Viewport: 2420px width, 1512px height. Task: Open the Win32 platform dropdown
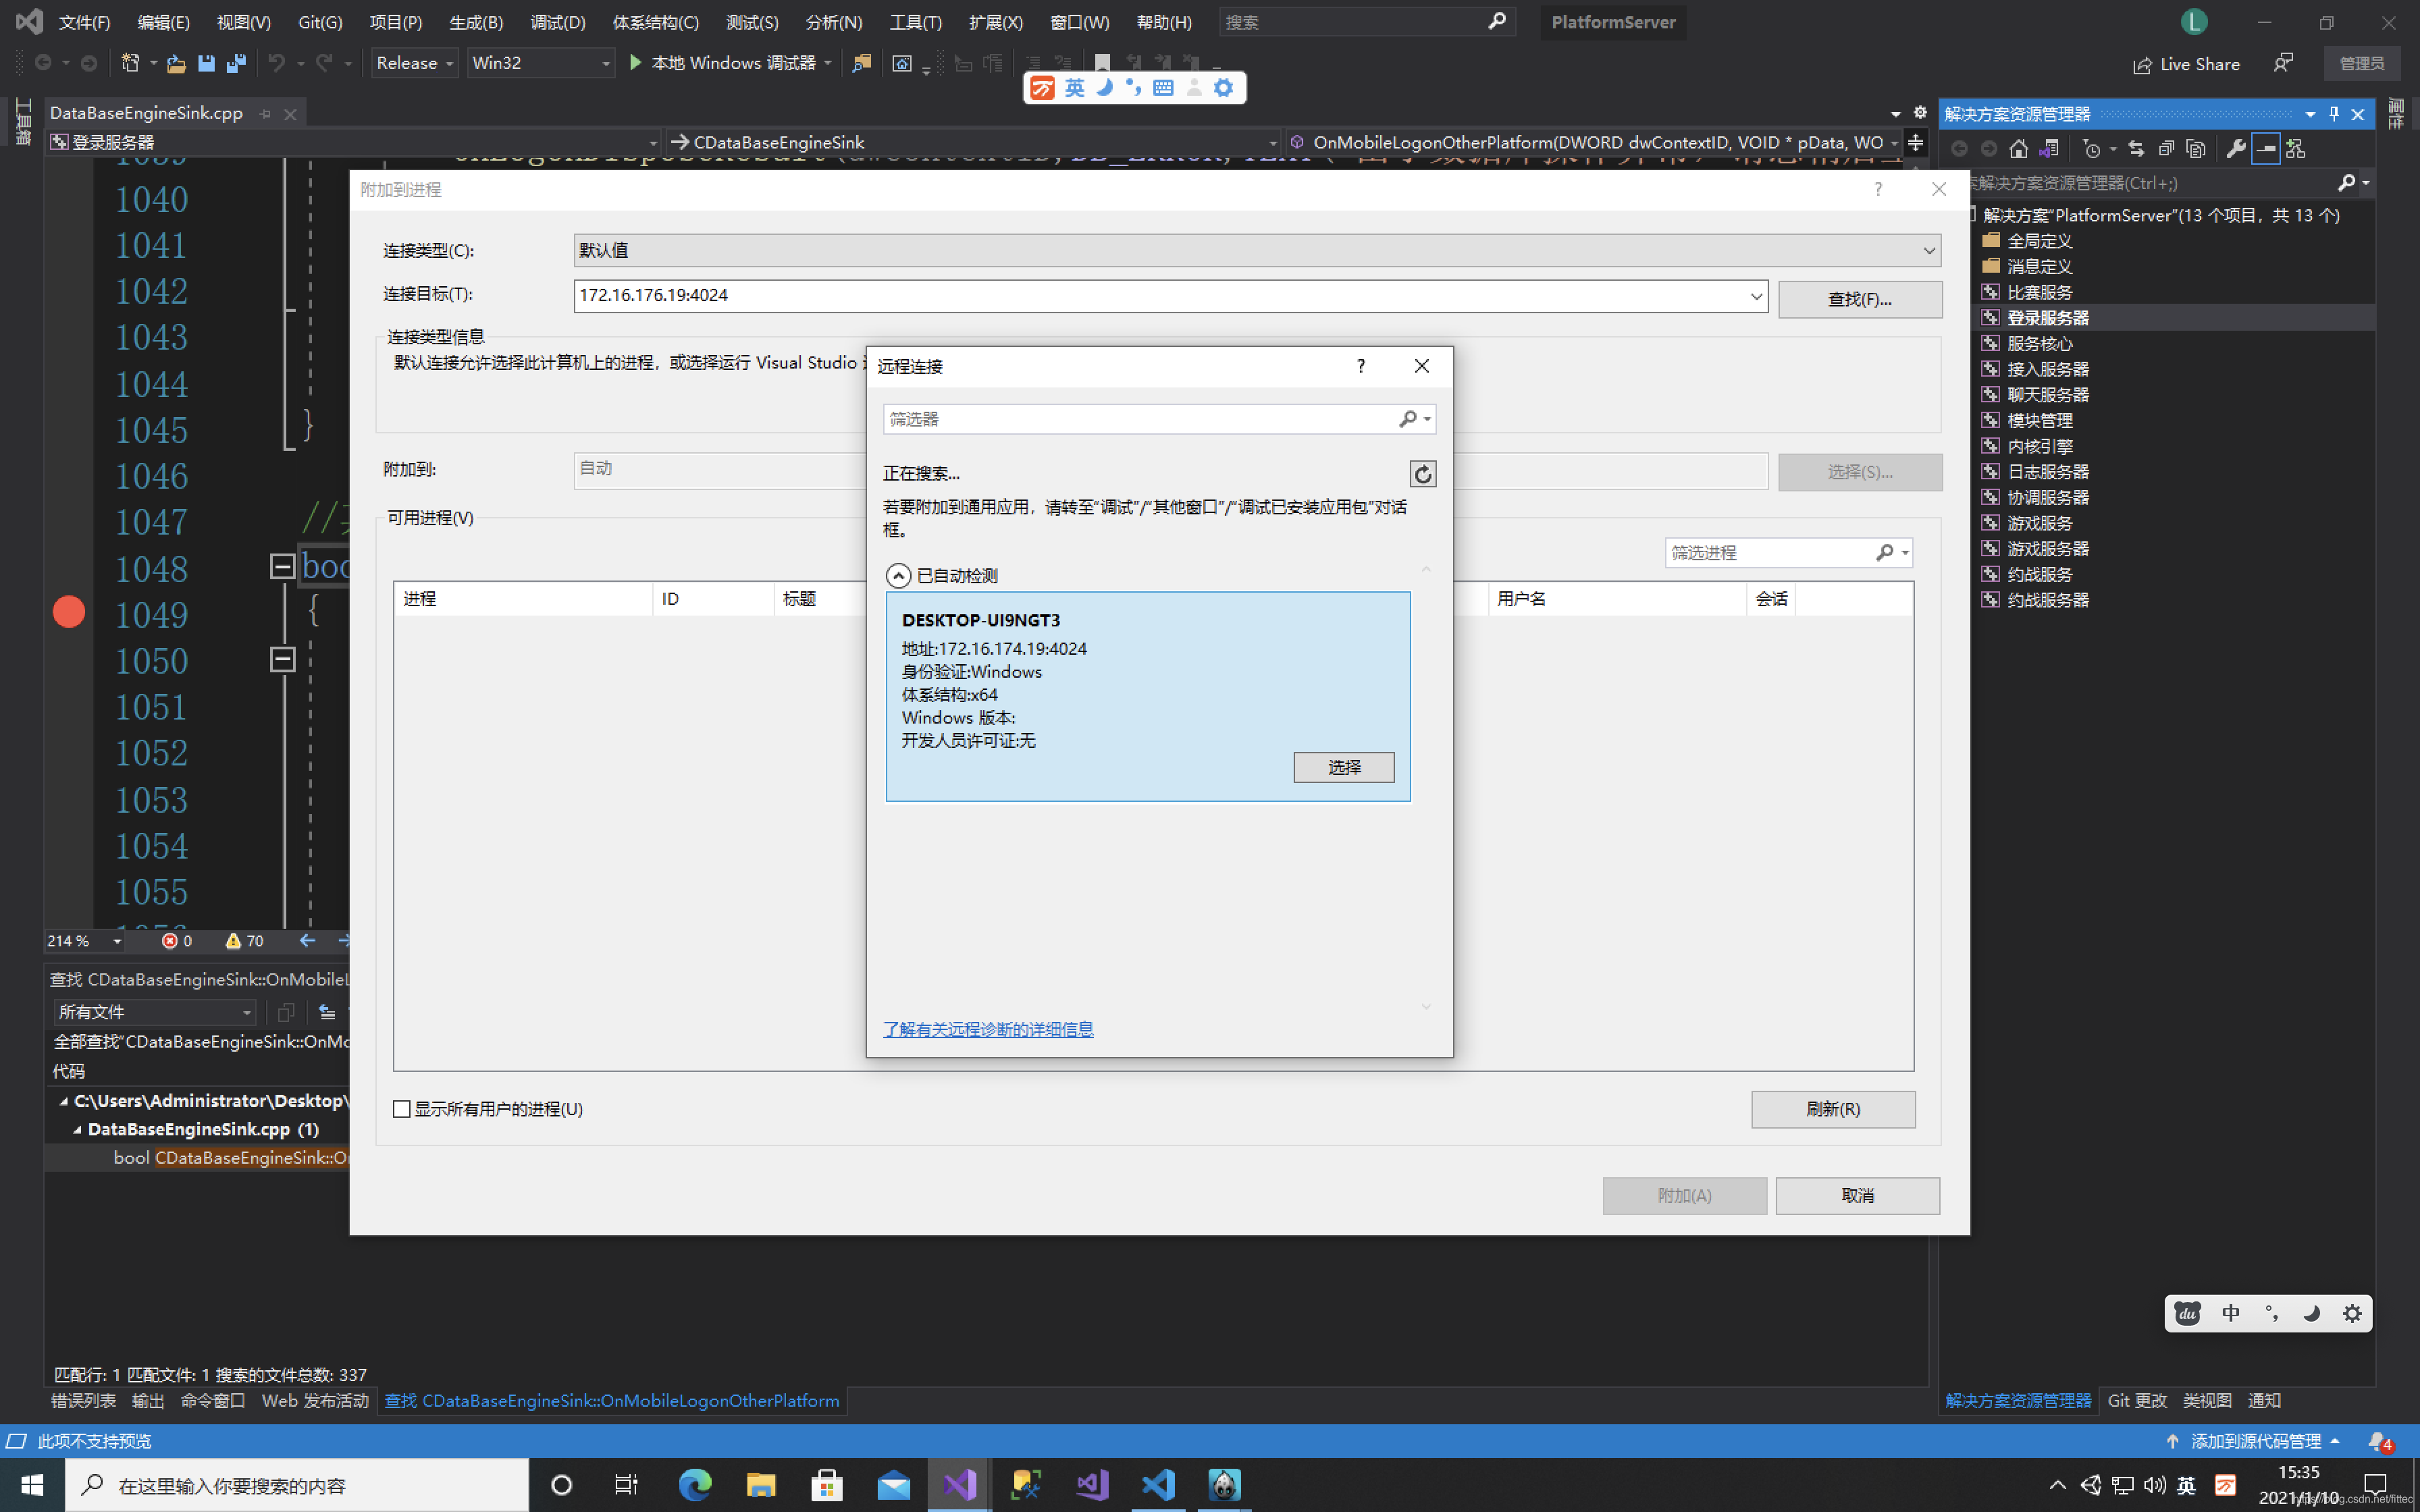pos(541,63)
